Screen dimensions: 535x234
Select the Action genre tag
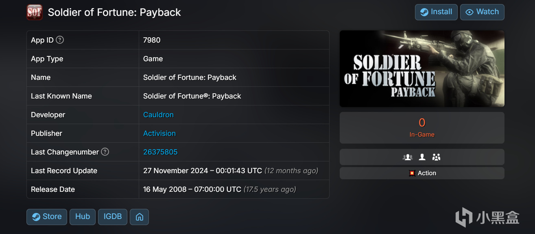click(422, 173)
